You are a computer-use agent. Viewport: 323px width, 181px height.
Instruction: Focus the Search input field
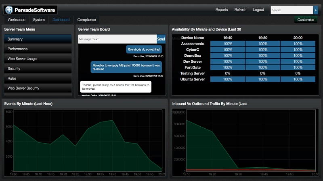point(292,10)
